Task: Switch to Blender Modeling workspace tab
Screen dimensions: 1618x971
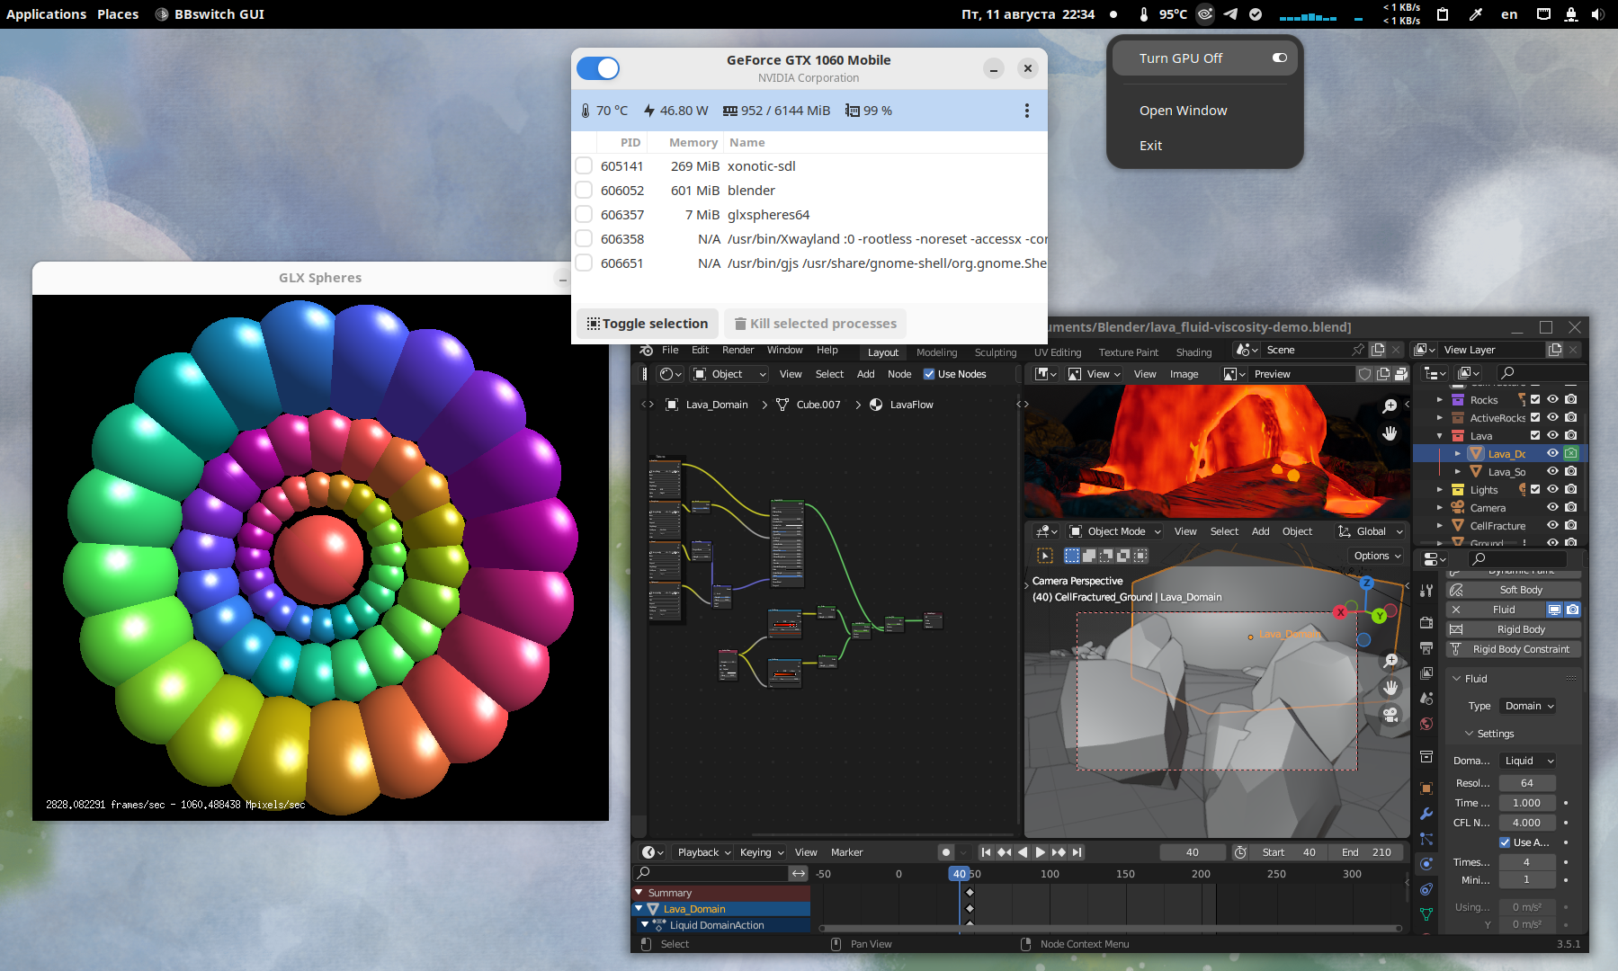Action: tap(936, 352)
